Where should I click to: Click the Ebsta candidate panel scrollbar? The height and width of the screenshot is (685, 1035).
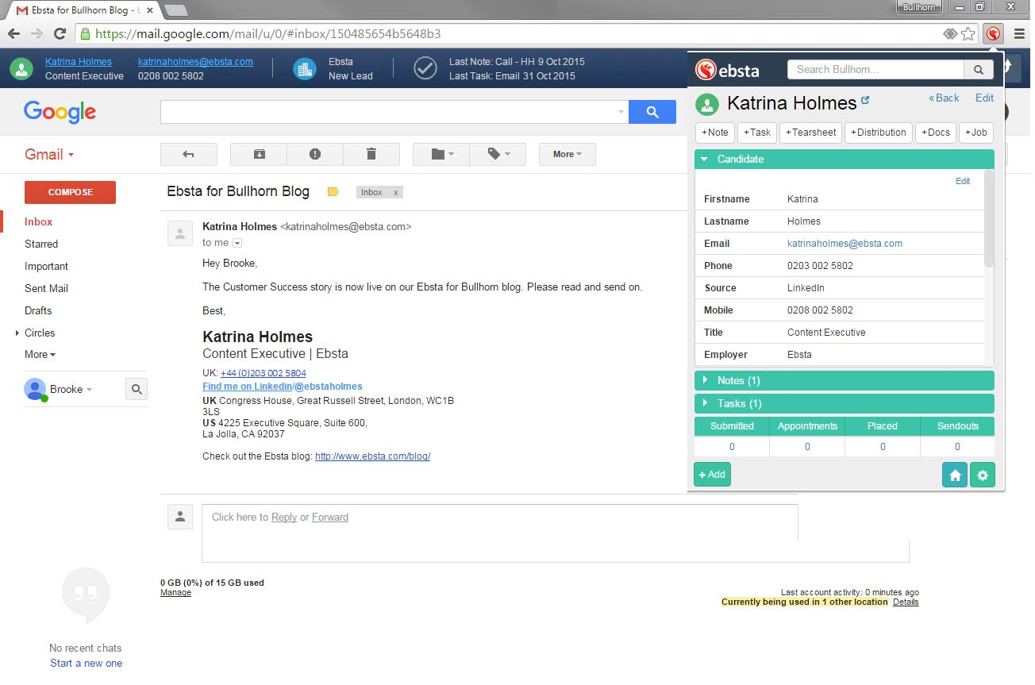[988, 217]
